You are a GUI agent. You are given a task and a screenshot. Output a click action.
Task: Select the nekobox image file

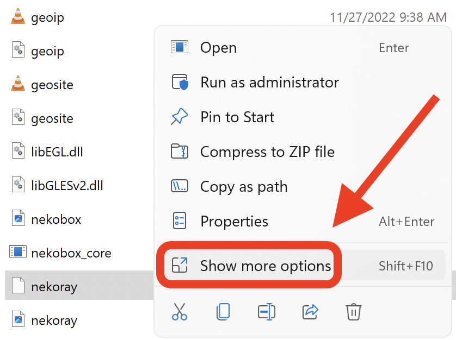point(56,219)
